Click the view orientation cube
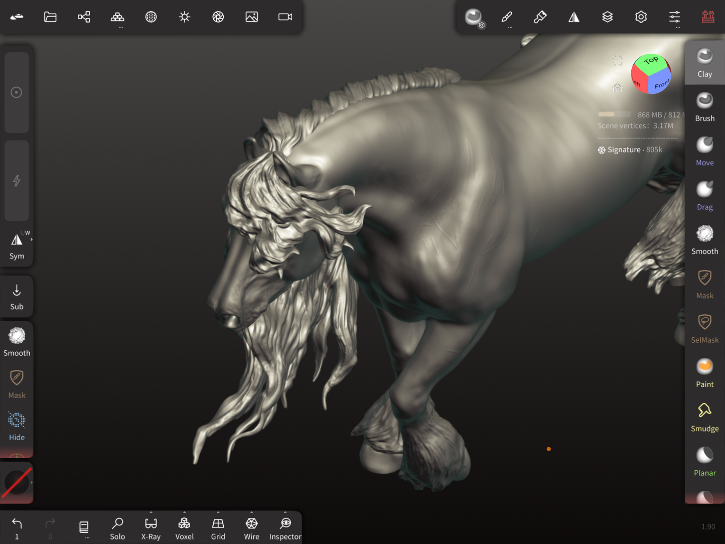Viewport: 725px width, 544px height. [x=651, y=74]
